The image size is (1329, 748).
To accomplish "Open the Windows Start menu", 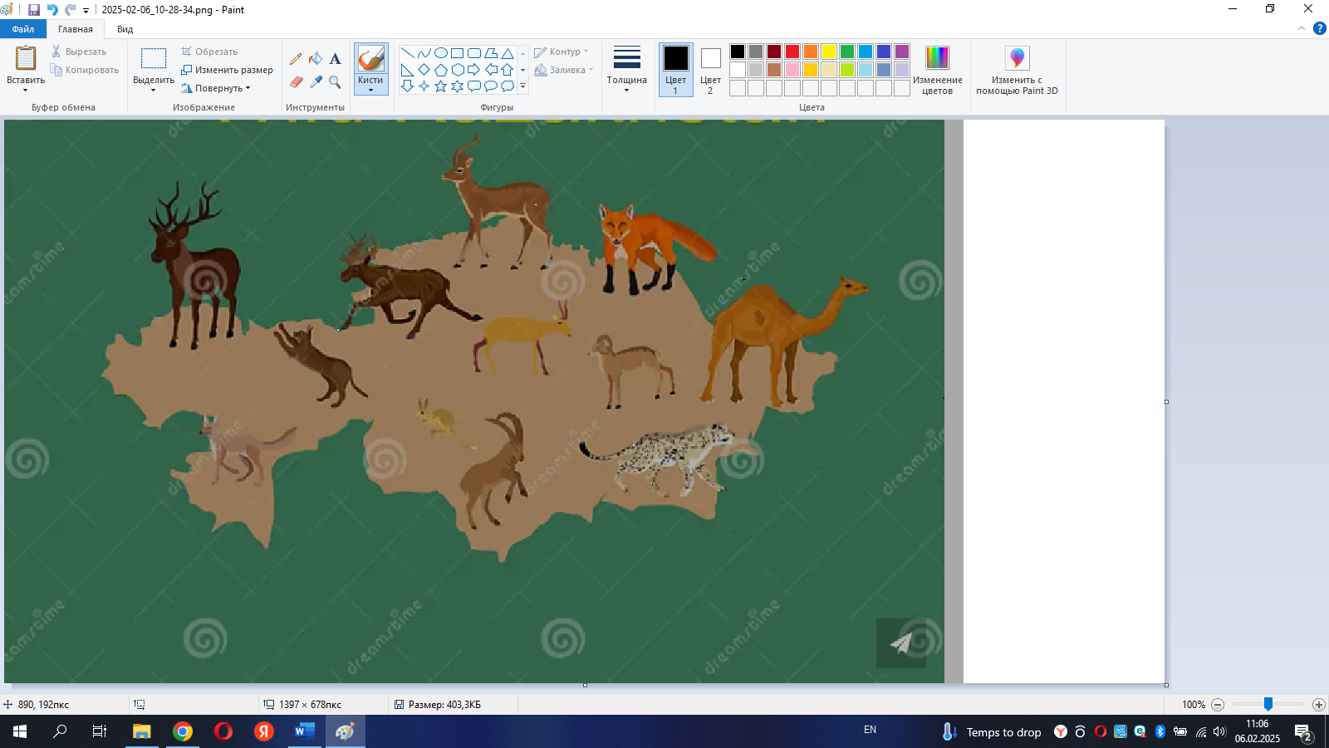I will click(x=20, y=731).
